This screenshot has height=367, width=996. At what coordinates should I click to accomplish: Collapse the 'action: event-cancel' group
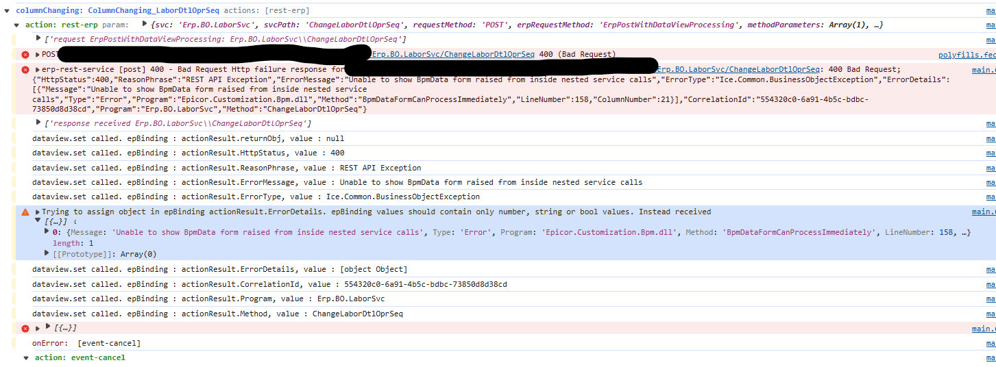tap(27, 358)
